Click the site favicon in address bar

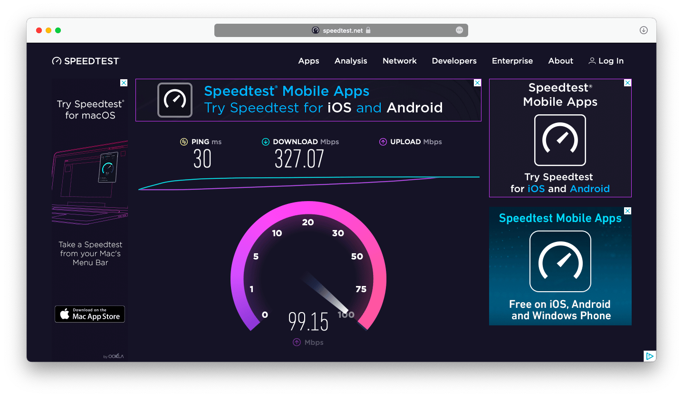(x=316, y=30)
